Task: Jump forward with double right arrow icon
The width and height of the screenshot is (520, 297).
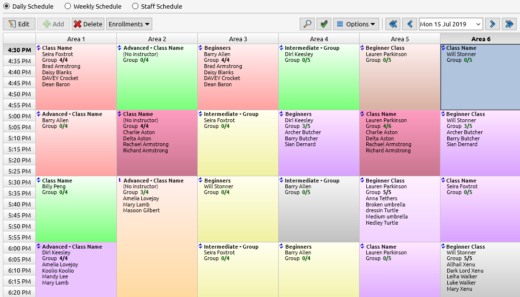Action: 509,23
